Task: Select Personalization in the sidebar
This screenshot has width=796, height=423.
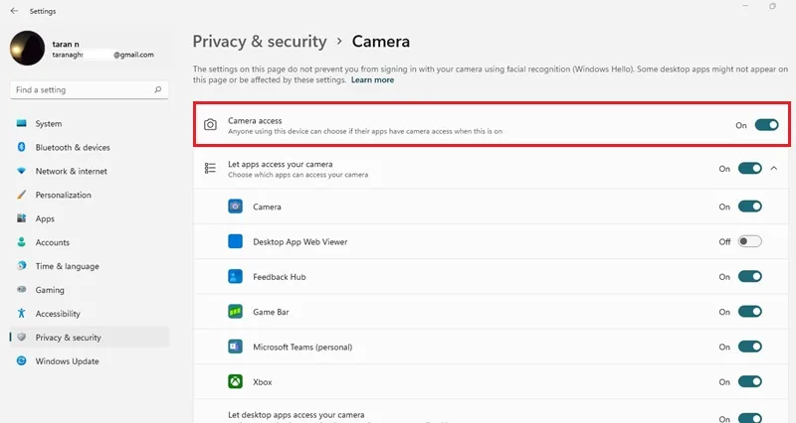Action: [x=89, y=195]
